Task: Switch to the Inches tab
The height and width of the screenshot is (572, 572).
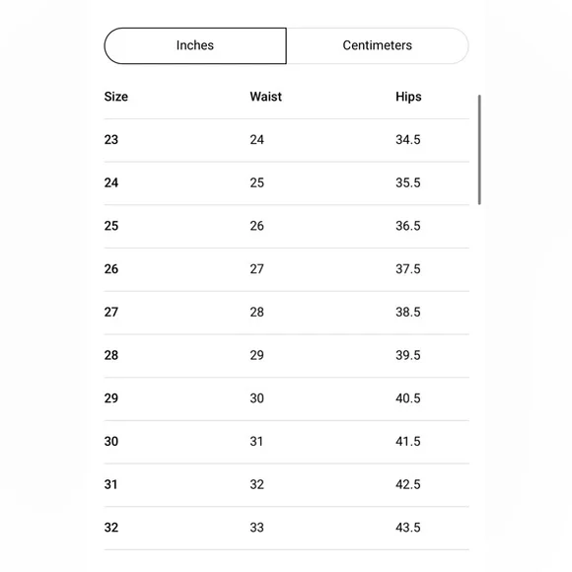Action: (x=195, y=45)
